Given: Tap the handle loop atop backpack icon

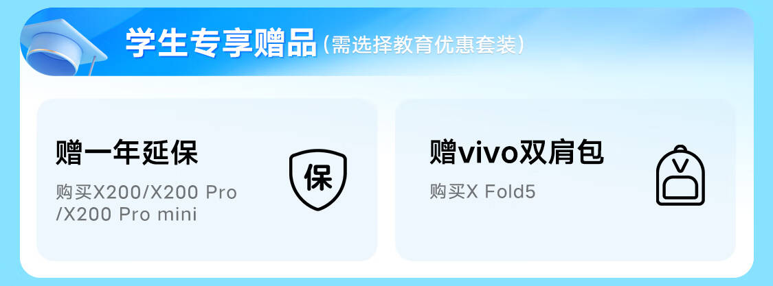Looking at the screenshot, I should tap(680, 148).
